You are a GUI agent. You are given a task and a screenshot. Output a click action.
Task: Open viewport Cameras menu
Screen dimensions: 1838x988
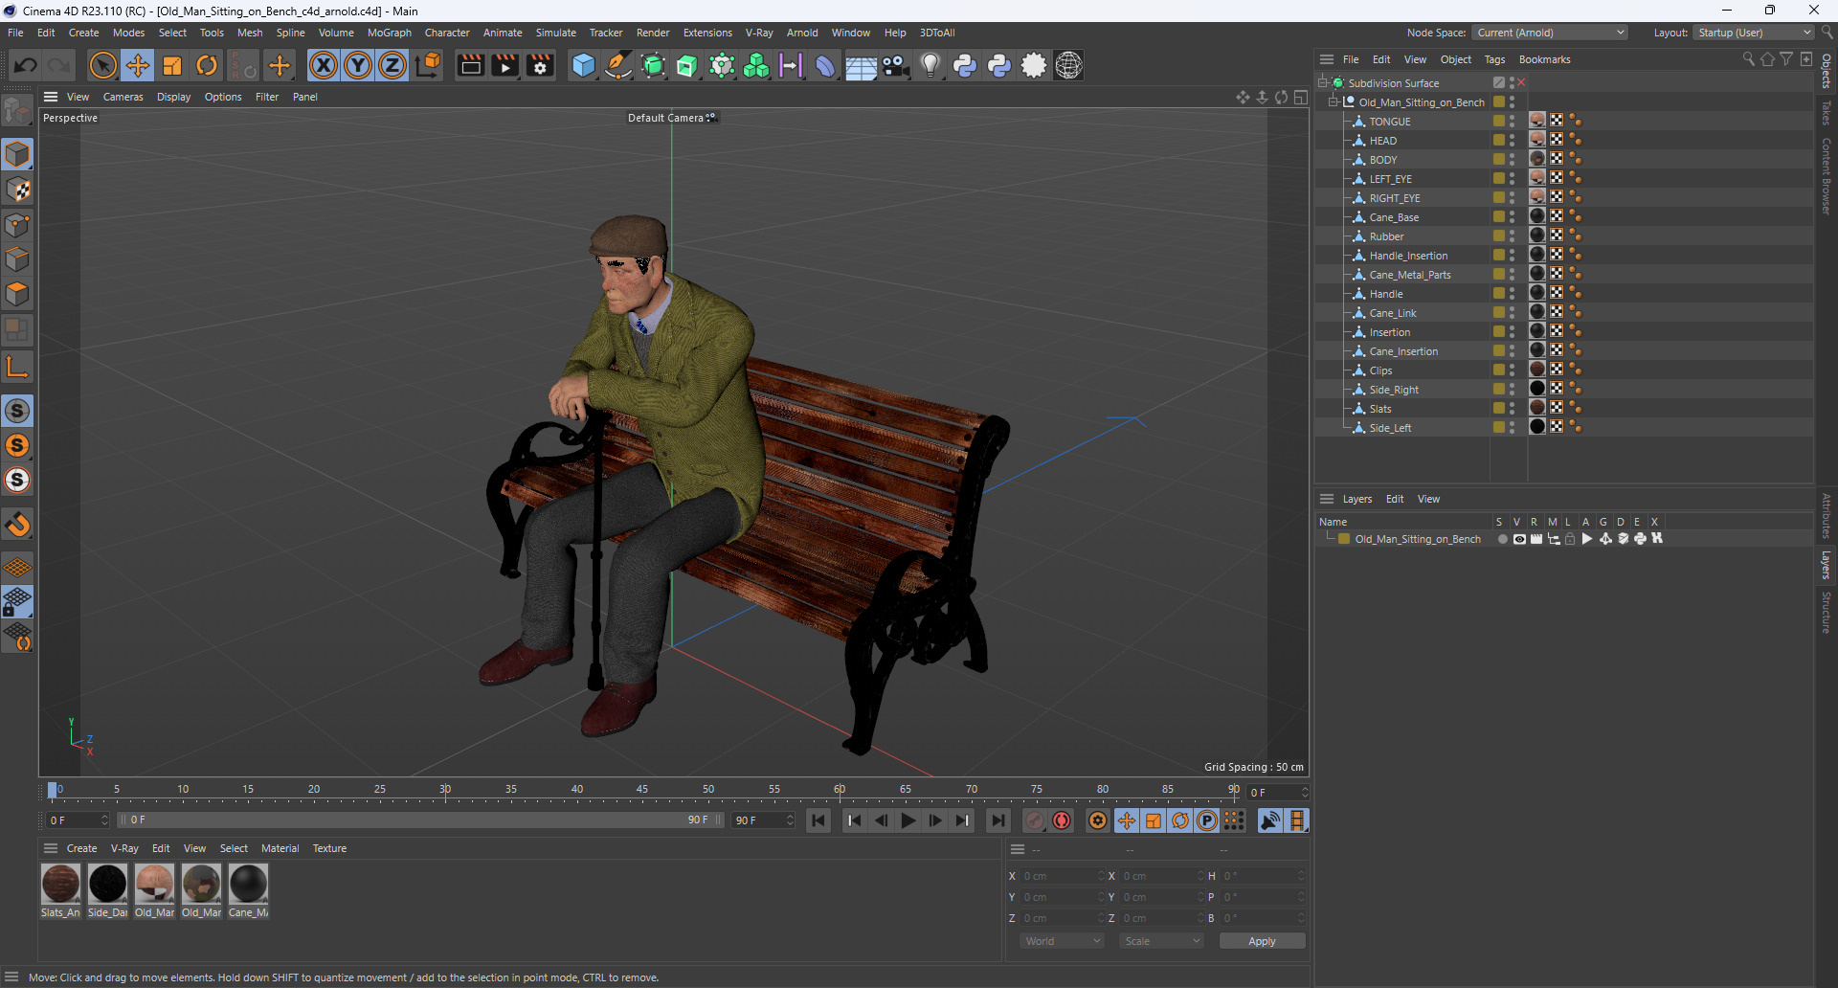pos(123,97)
